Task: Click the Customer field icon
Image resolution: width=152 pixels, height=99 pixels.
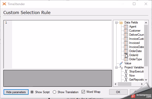Action: [x=126, y=31]
